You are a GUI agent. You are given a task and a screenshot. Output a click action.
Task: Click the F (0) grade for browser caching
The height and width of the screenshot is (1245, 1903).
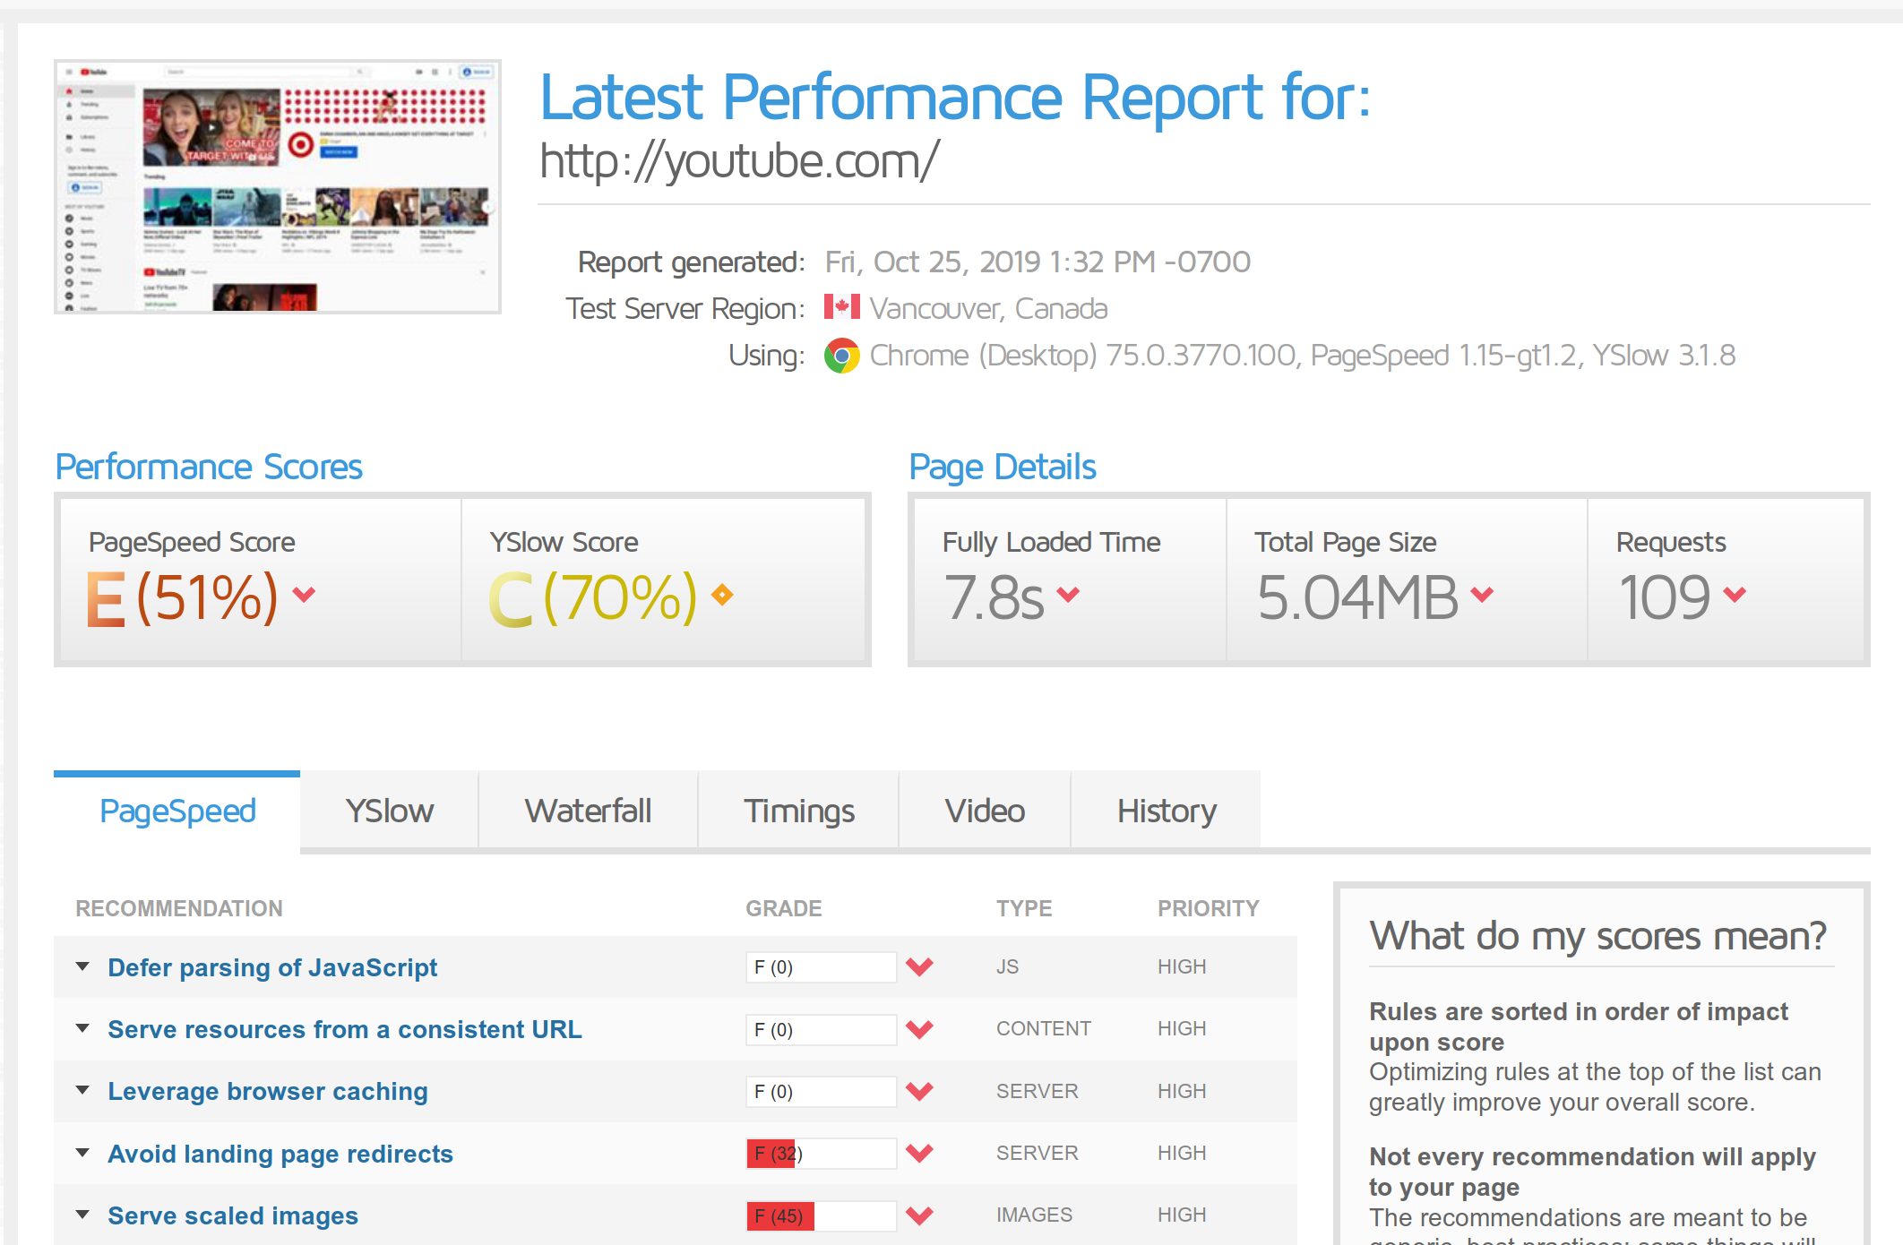[821, 1091]
